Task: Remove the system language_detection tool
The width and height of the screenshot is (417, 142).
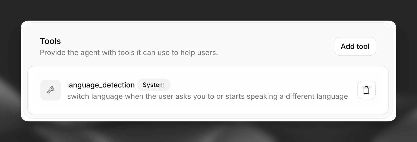Action: click(x=366, y=90)
